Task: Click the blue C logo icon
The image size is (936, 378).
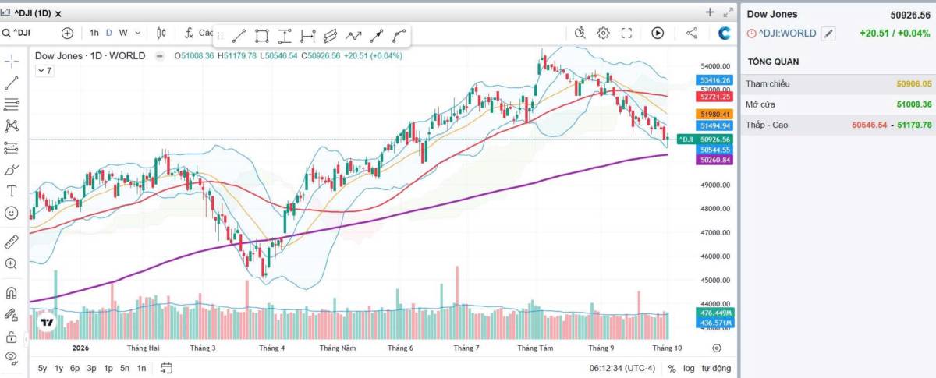Action: (x=725, y=33)
